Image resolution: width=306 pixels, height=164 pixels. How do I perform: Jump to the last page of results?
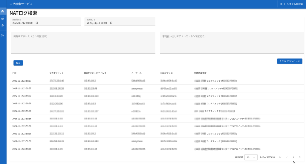[300, 157]
